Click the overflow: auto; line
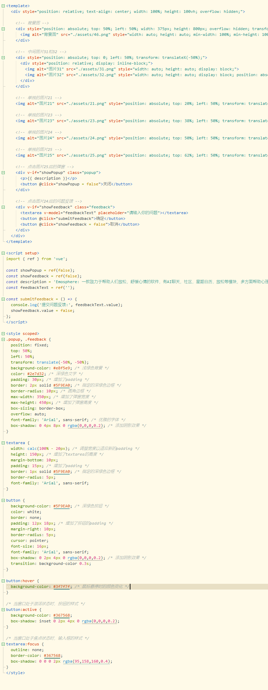 point(28,414)
